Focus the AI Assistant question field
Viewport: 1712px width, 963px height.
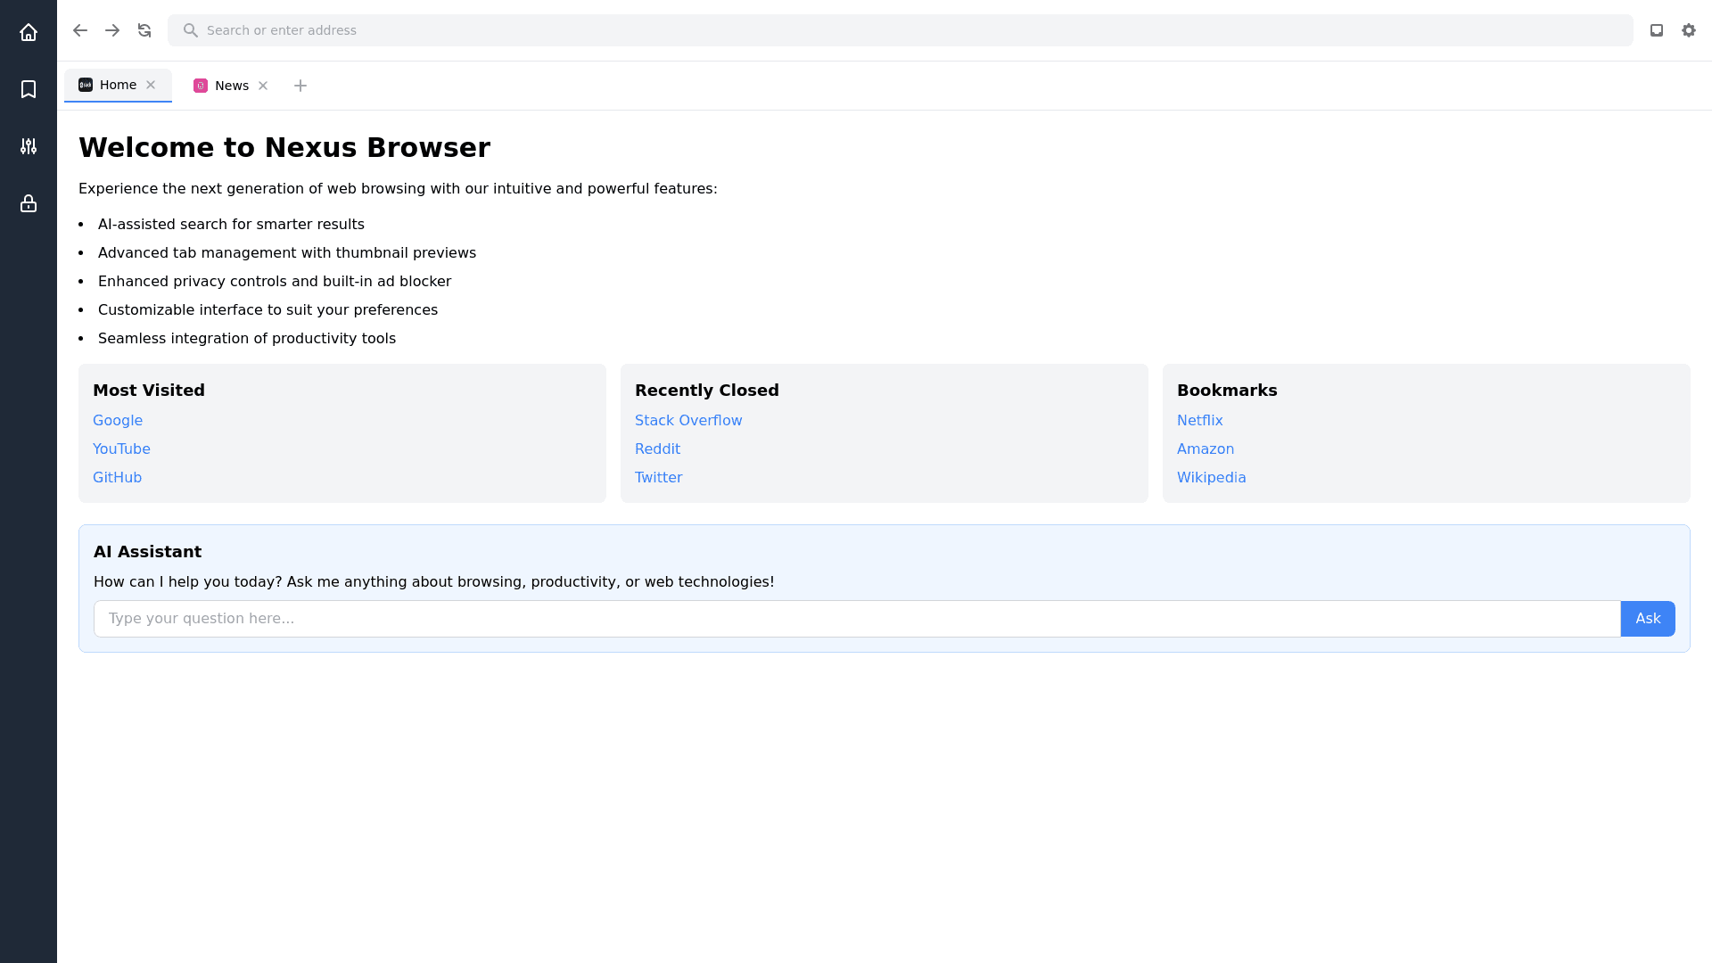(x=856, y=619)
